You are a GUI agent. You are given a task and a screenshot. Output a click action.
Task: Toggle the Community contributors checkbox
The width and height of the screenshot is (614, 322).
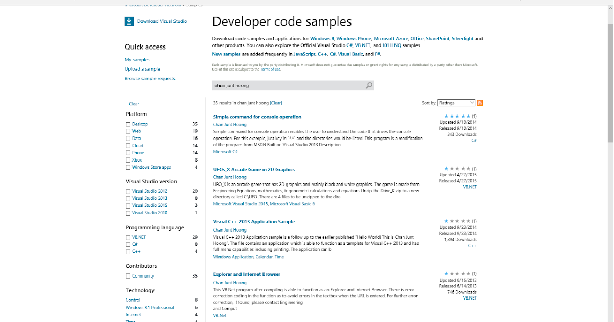[x=128, y=276]
